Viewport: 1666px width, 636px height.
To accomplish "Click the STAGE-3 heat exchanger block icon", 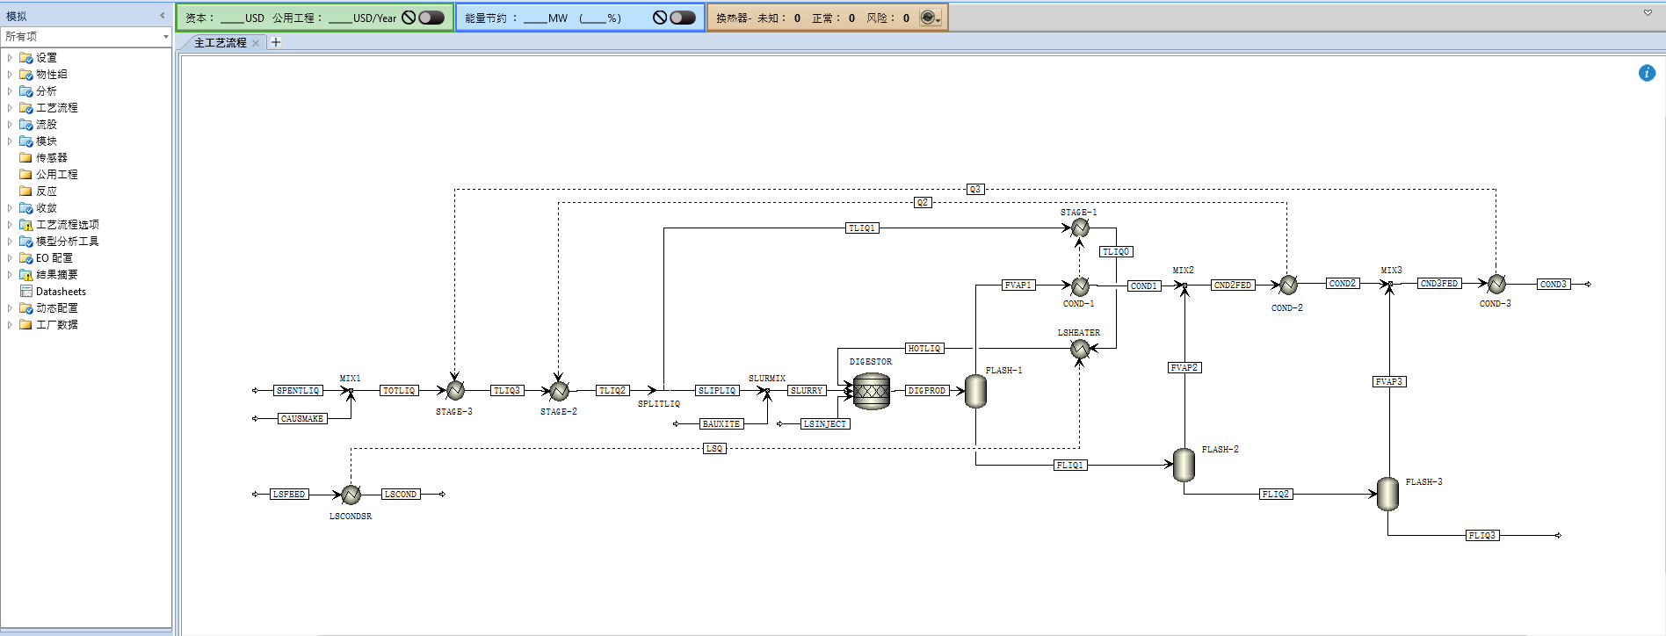I will pyautogui.click(x=455, y=390).
